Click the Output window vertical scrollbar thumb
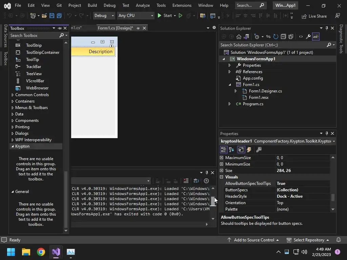Screen dimensions: 347x260 tap(213, 201)
